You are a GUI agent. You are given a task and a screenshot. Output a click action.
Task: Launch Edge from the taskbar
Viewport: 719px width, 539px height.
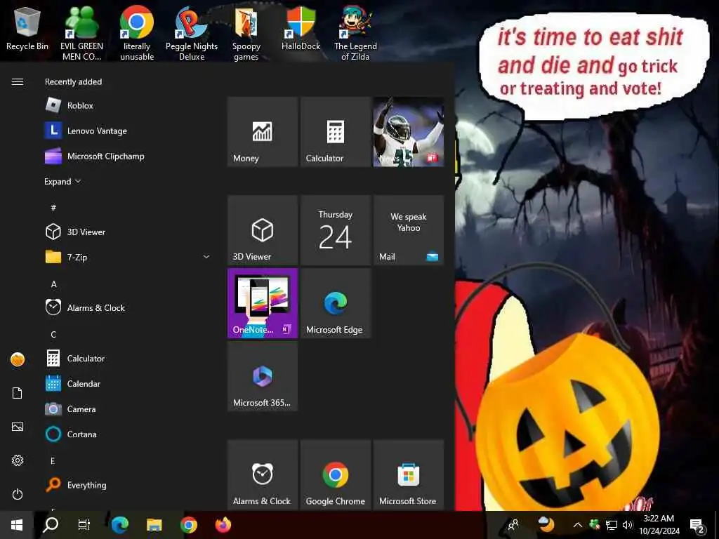[x=119, y=525]
